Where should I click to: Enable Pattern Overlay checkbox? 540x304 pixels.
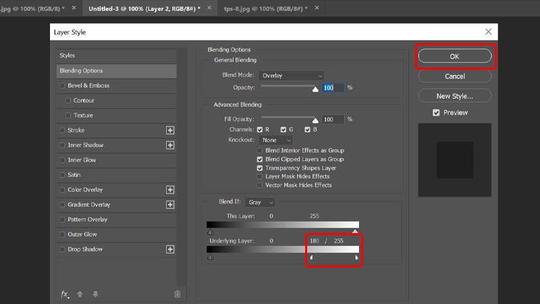click(62, 219)
